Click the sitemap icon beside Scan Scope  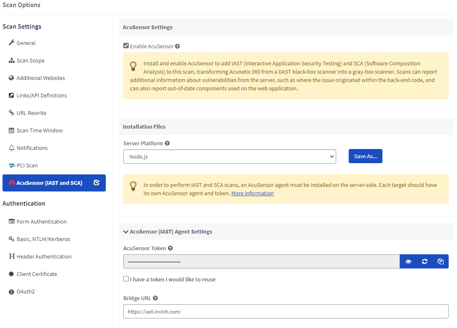11,60
